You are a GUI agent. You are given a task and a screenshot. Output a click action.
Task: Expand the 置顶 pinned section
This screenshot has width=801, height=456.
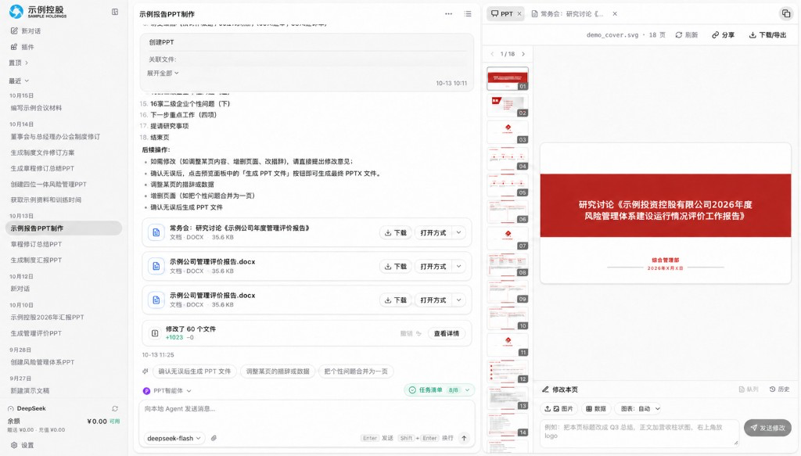pos(19,63)
